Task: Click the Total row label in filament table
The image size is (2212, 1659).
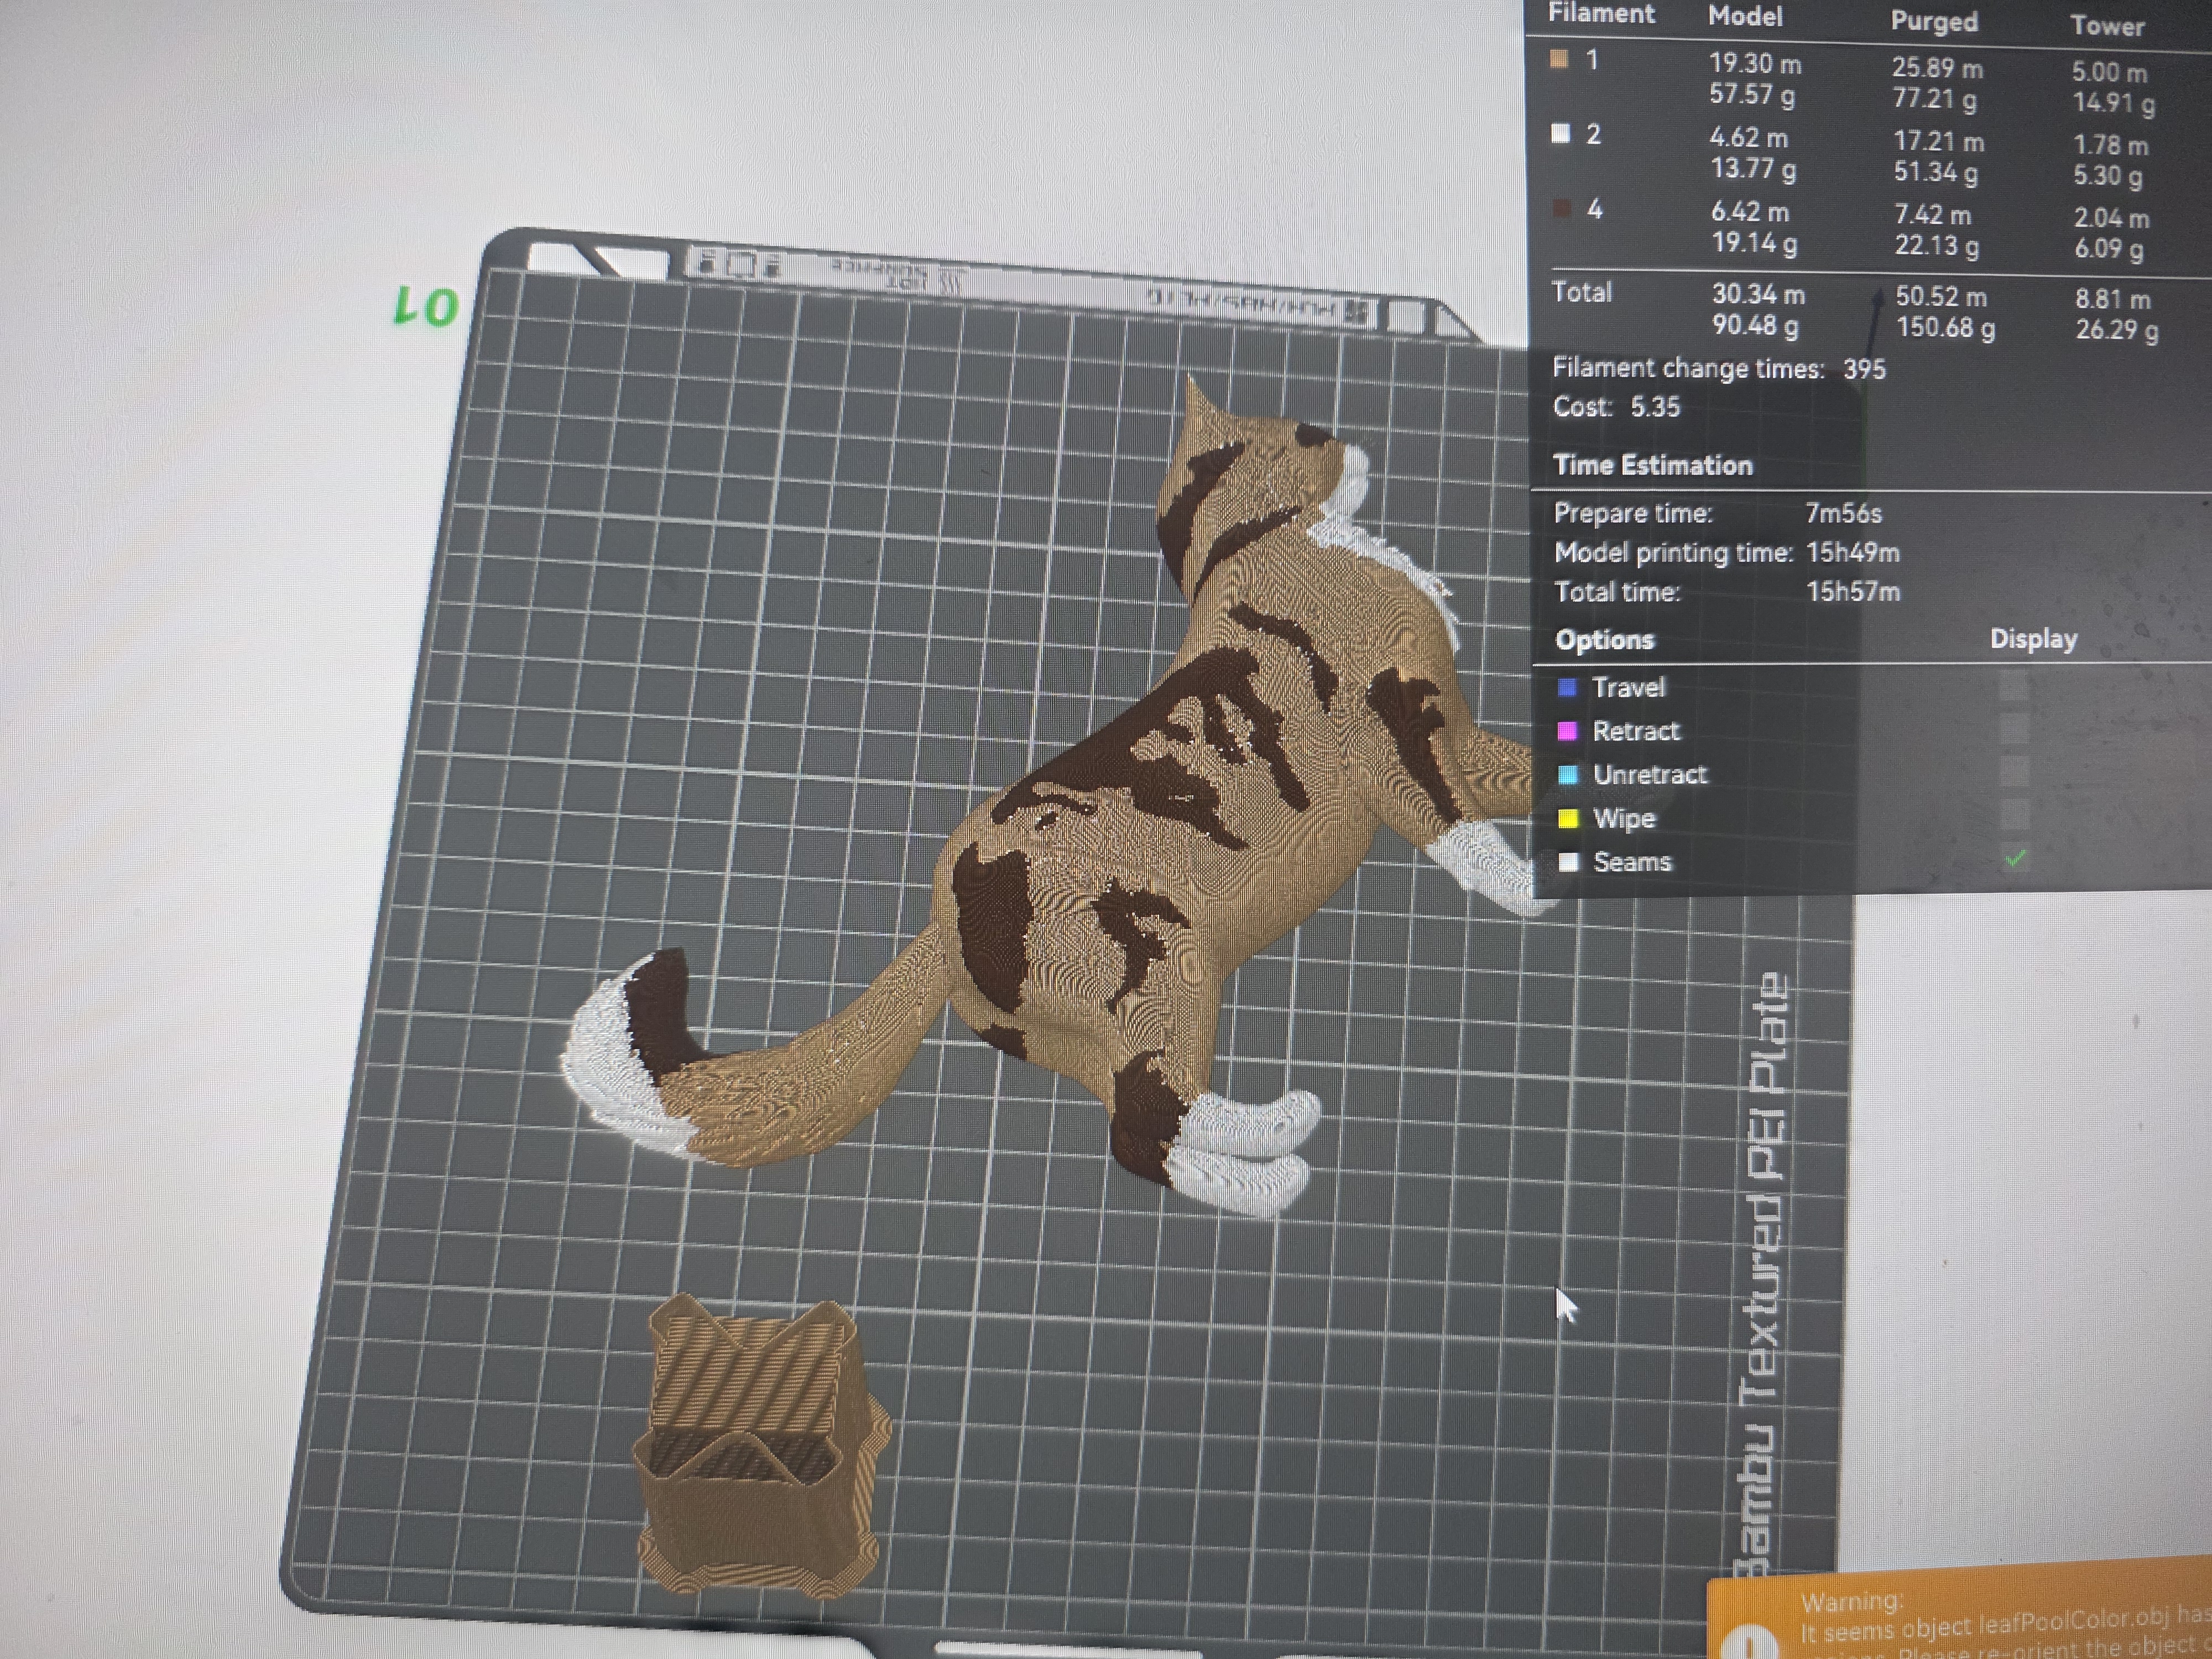Action: 1582,292
